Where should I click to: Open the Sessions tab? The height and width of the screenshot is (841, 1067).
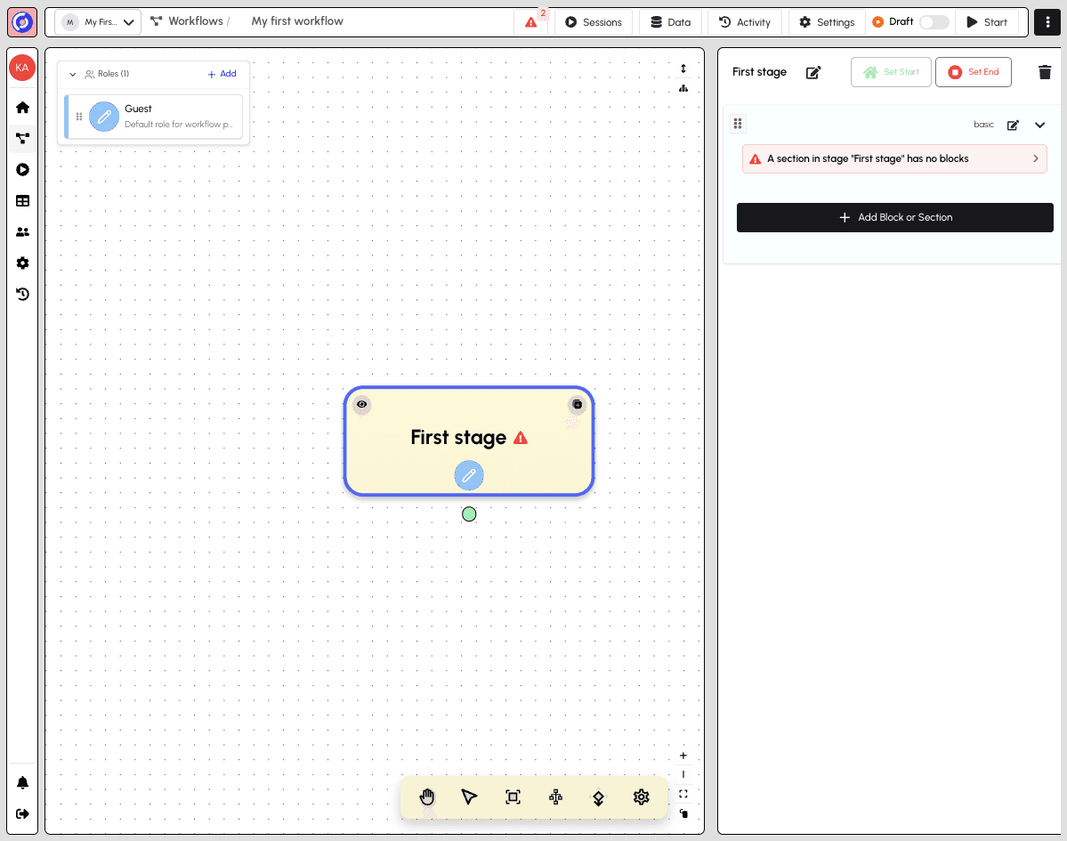coord(594,22)
